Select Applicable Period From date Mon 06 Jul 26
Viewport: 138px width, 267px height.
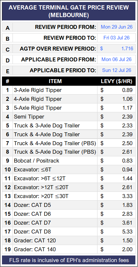click(x=117, y=59)
